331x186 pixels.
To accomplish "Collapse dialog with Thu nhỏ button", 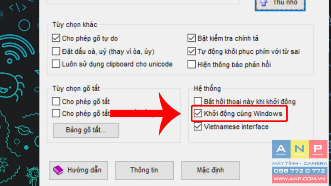I will pos(280,5).
